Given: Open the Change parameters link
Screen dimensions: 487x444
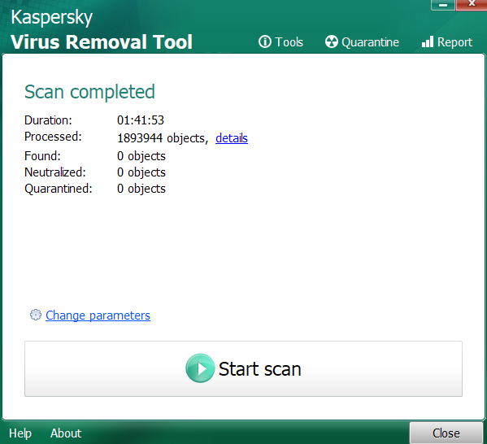Looking at the screenshot, I should [x=98, y=316].
